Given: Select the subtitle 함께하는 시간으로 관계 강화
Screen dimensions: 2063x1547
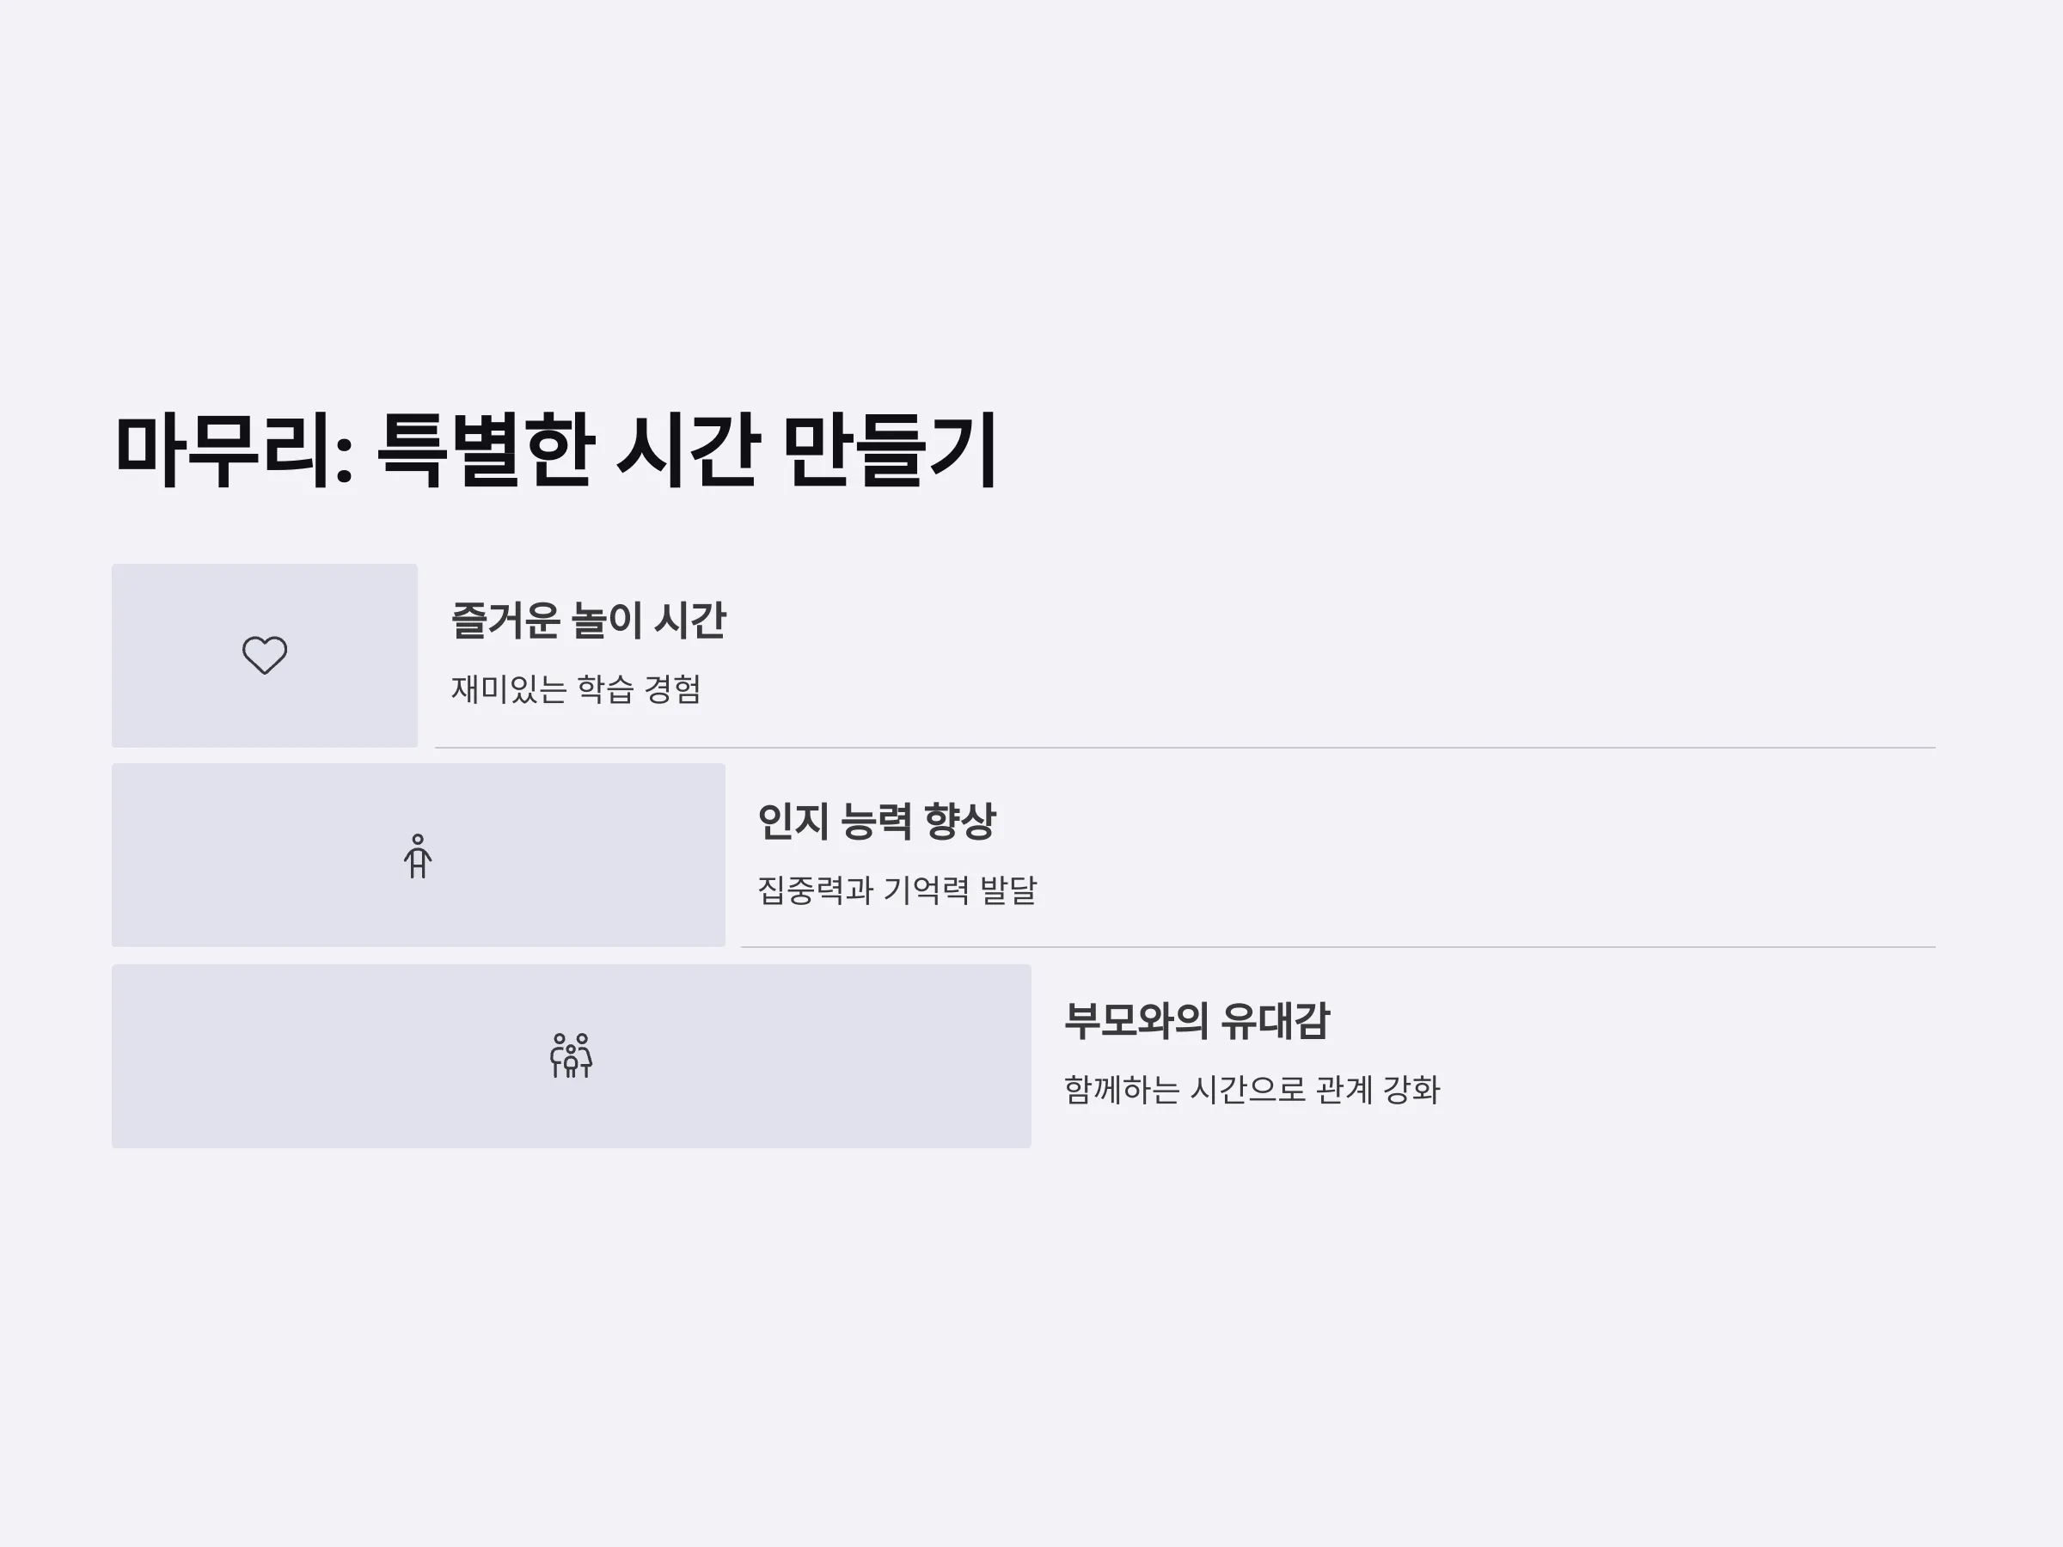Looking at the screenshot, I should pos(1252,1089).
